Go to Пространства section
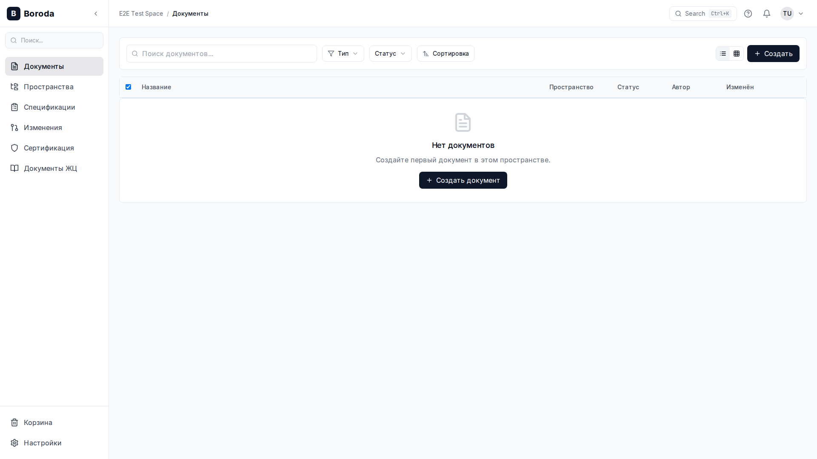 click(49, 87)
